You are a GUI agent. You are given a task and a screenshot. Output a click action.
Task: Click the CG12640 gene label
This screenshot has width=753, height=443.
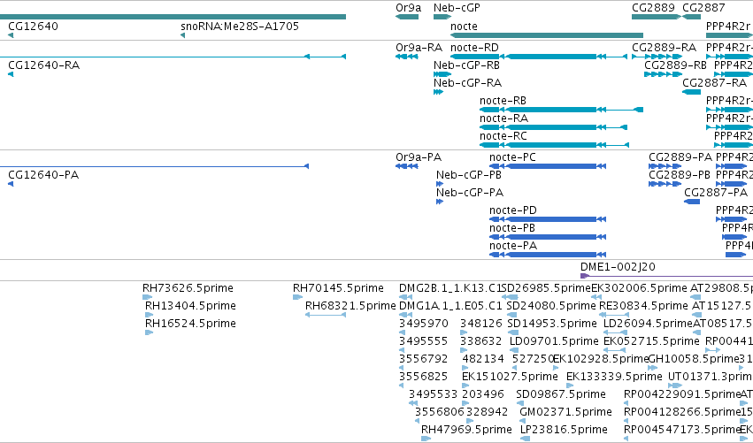tap(33, 27)
